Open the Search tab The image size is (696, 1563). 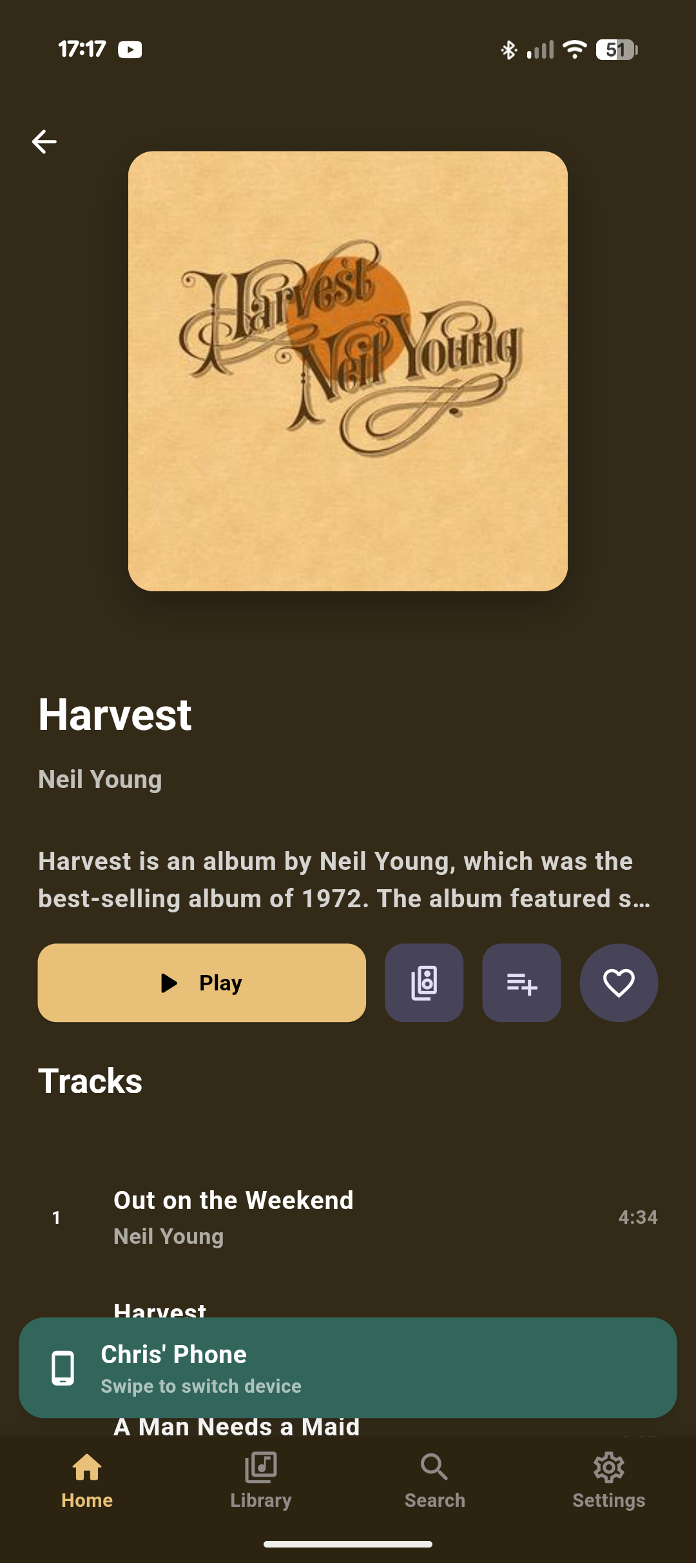[x=435, y=1480]
